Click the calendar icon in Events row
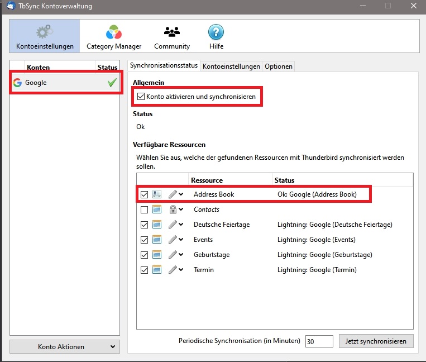 [x=157, y=240]
